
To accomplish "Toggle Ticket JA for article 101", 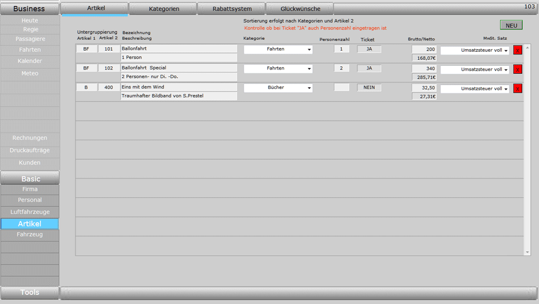I will click(x=369, y=49).
